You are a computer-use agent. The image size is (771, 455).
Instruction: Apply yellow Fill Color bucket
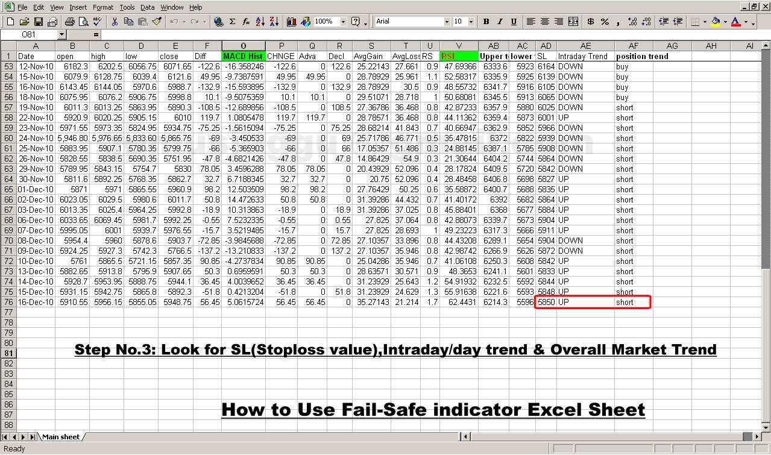coord(716,22)
